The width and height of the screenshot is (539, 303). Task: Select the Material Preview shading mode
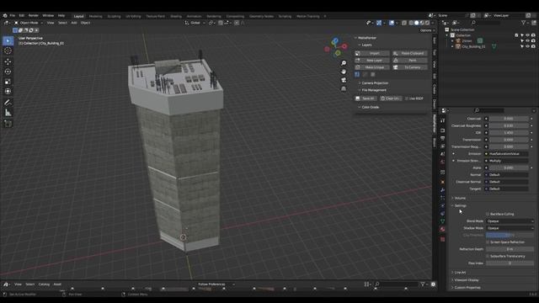422,23
